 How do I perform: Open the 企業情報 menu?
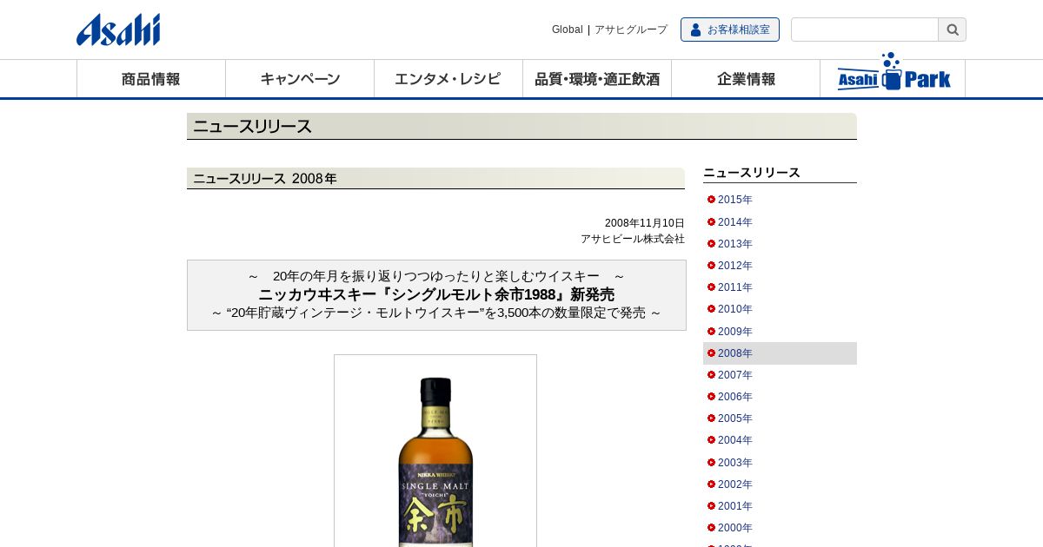[746, 79]
